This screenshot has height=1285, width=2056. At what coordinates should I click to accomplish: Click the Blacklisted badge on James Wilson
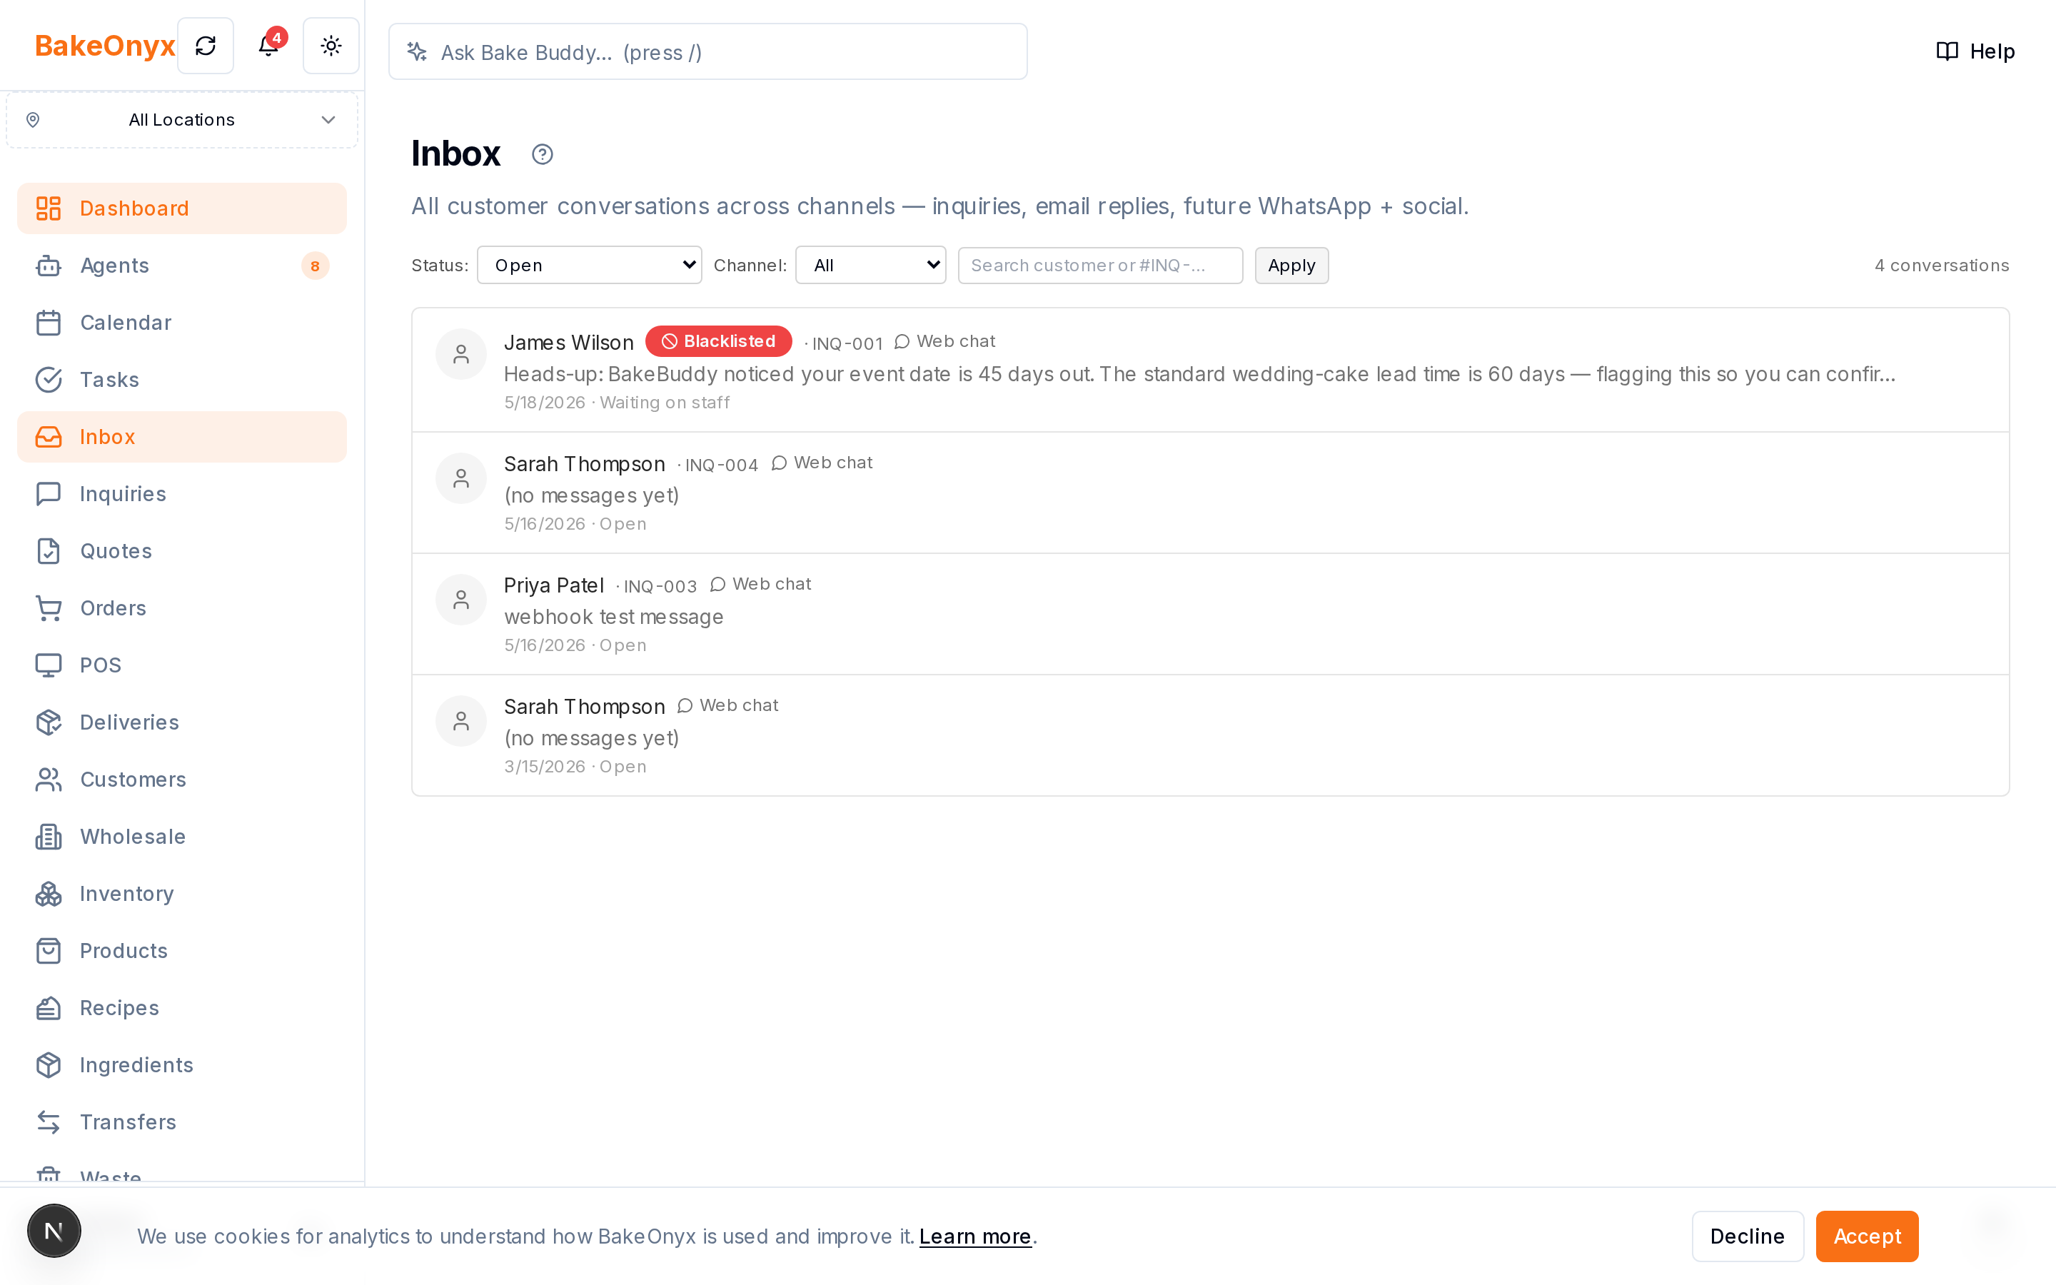tap(719, 342)
